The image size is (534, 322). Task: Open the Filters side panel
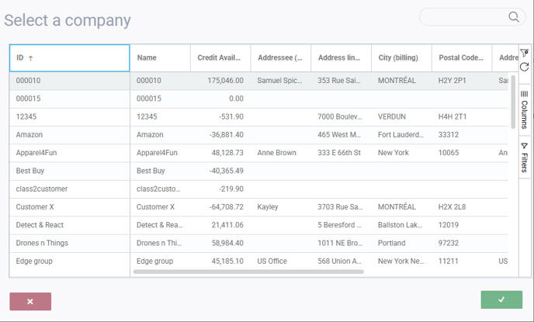(525, 158)
